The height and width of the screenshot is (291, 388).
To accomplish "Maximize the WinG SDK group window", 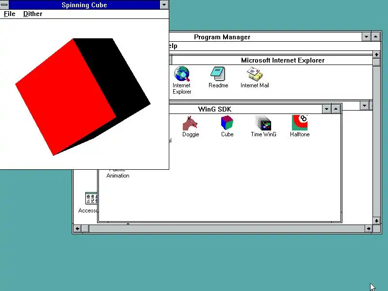I will coord(336,109).
